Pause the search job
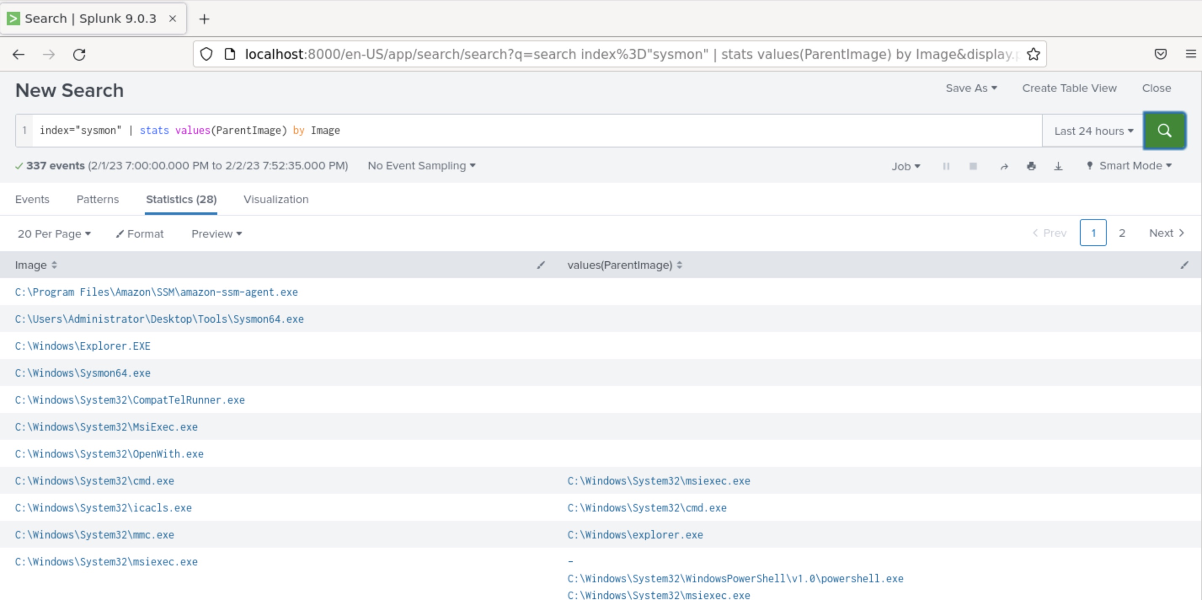This screenshot has height=600, width=1202. [x=946, y=166]
